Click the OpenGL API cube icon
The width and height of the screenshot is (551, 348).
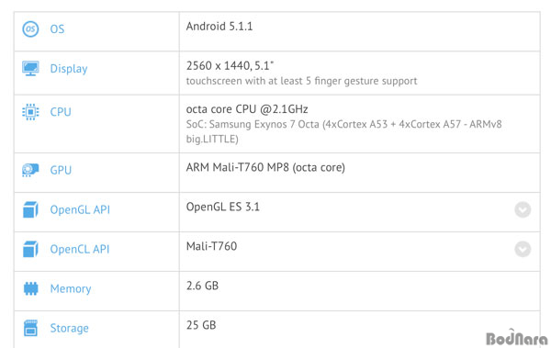point(30,209)
